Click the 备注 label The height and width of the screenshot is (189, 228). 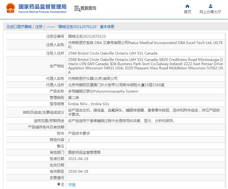[60, 146]
